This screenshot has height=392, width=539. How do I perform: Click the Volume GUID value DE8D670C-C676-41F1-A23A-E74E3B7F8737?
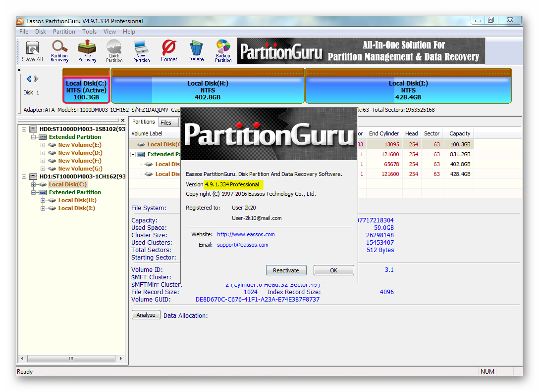[258, 300]
